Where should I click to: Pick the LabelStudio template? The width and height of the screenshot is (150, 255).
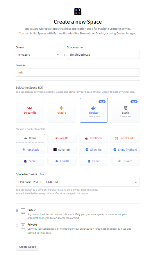point(125,138)
